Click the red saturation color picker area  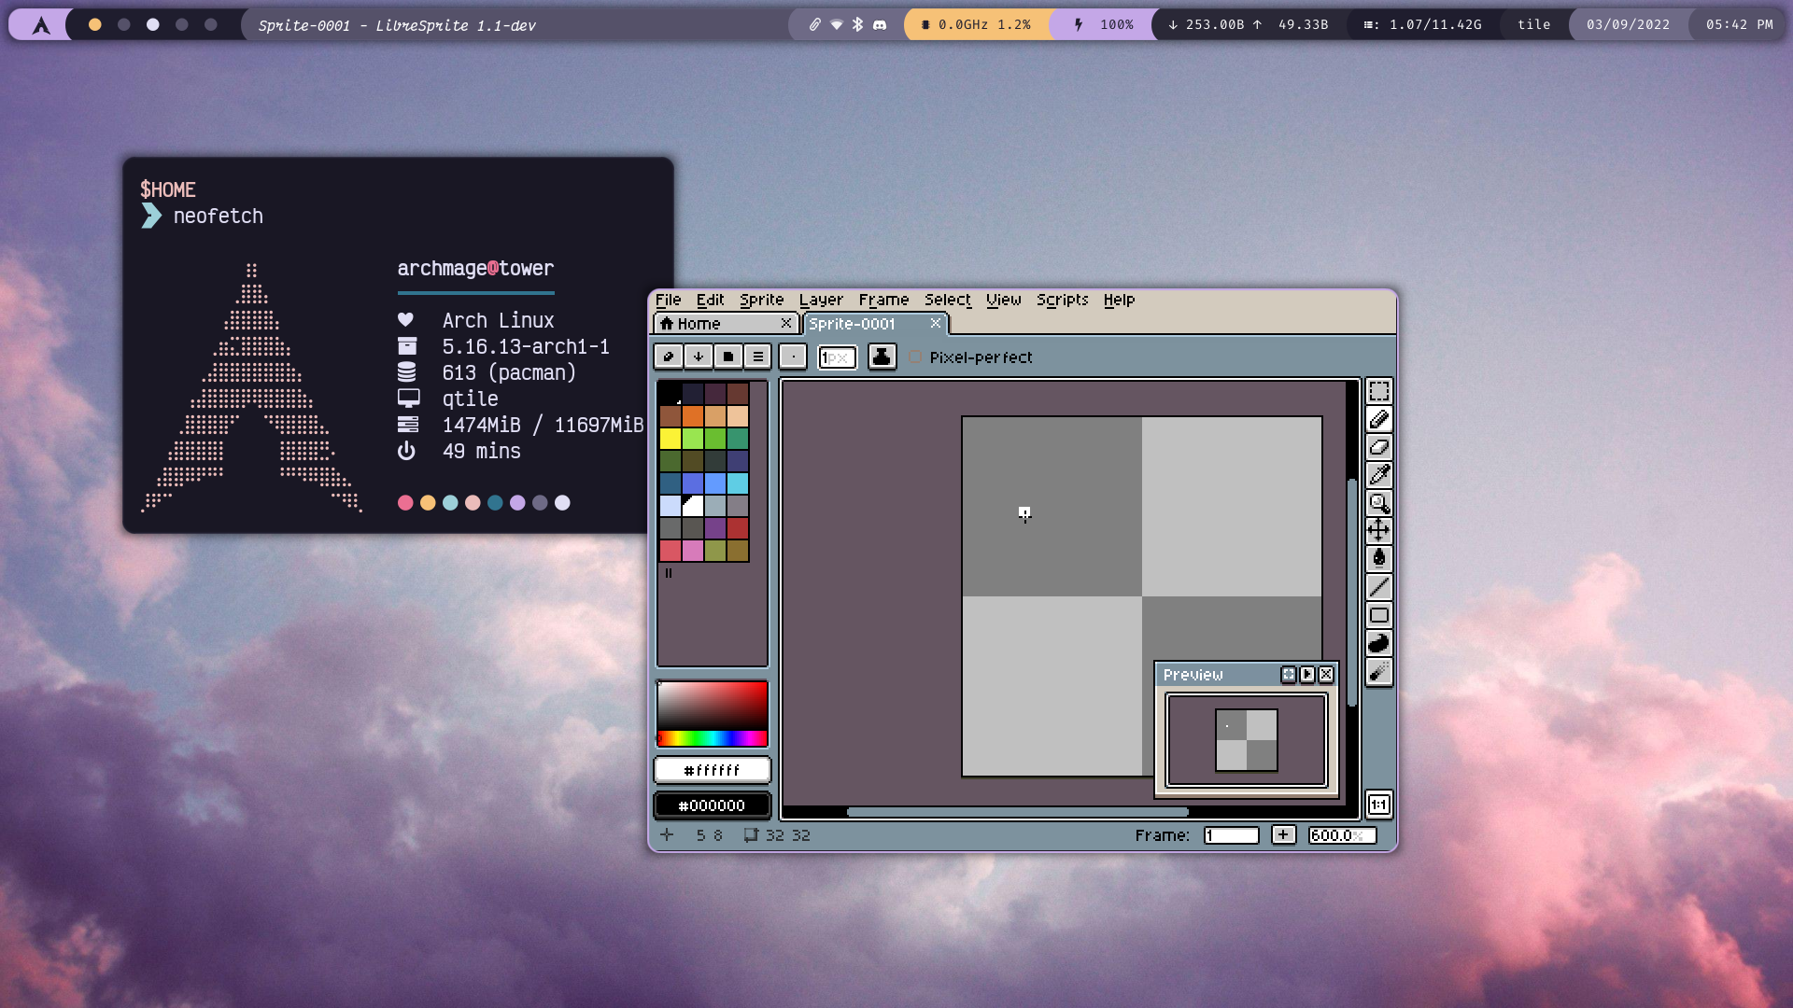click(x=712, y=706)
